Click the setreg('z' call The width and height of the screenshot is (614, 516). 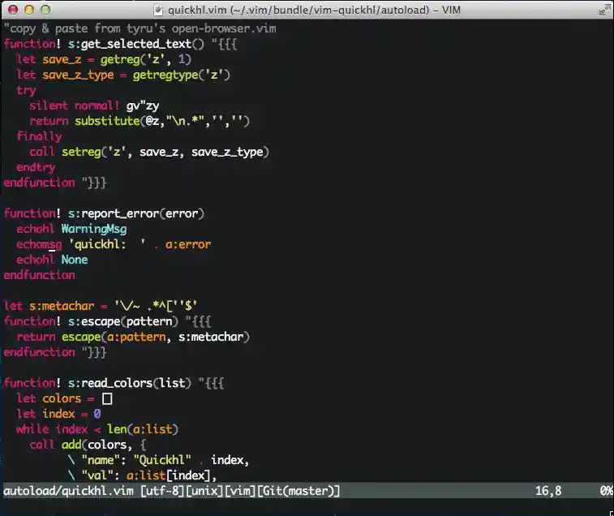pyautogui.click(x=94, y=152)
